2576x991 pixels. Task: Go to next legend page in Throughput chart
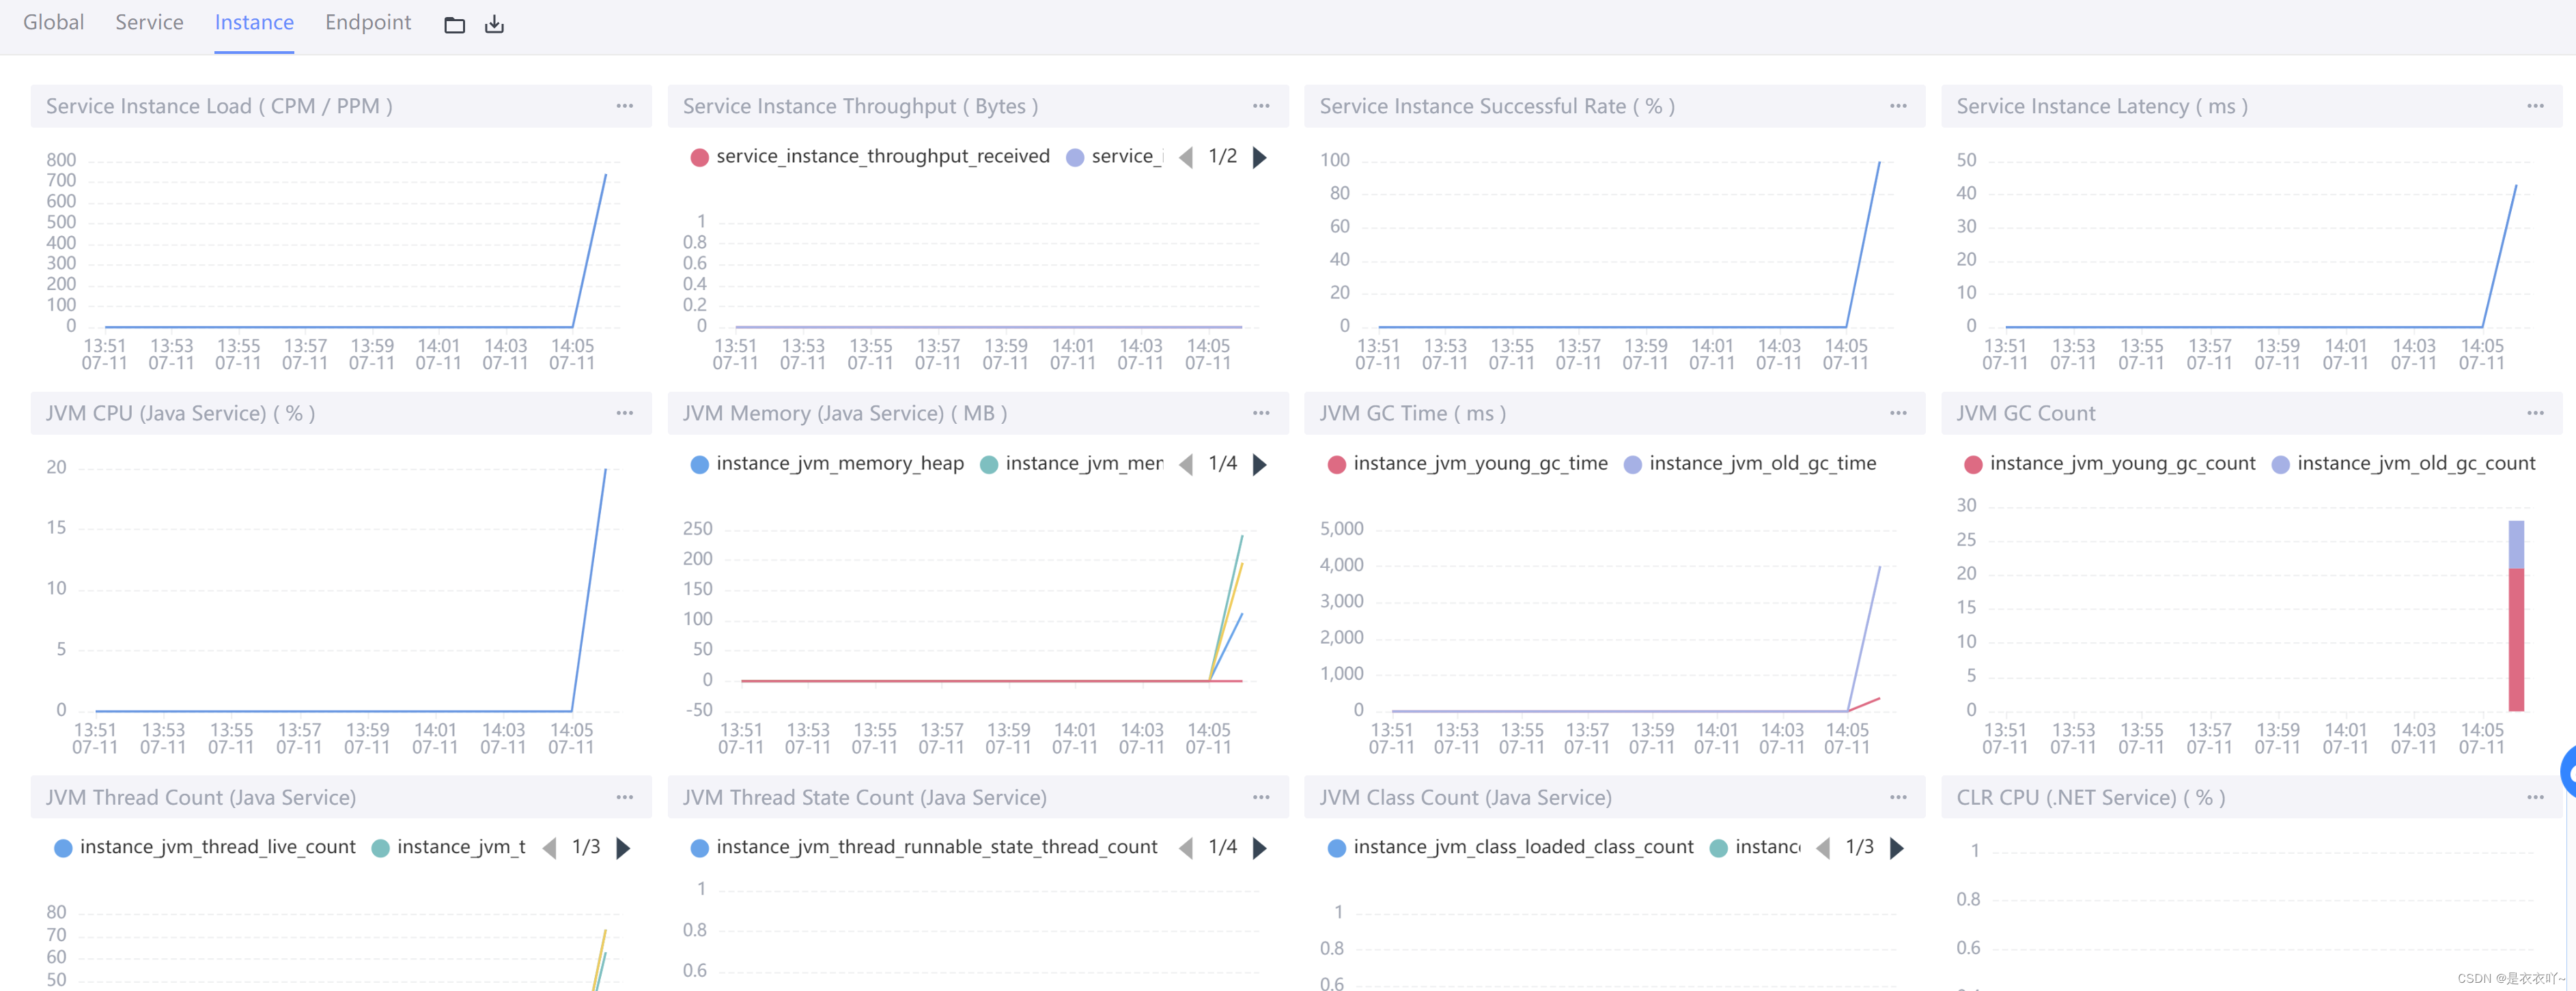[1260, 157]
